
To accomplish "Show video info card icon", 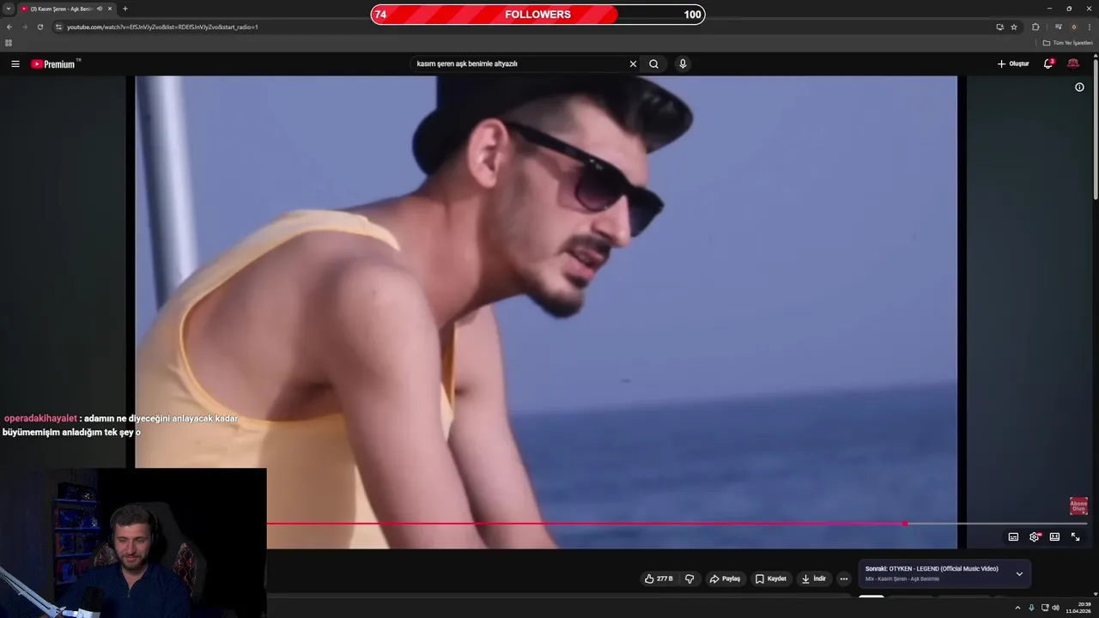I will point(1079,87).
